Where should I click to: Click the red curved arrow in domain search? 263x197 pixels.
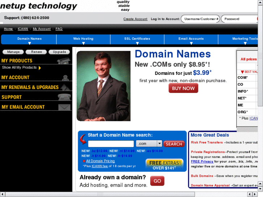(83, 140)
